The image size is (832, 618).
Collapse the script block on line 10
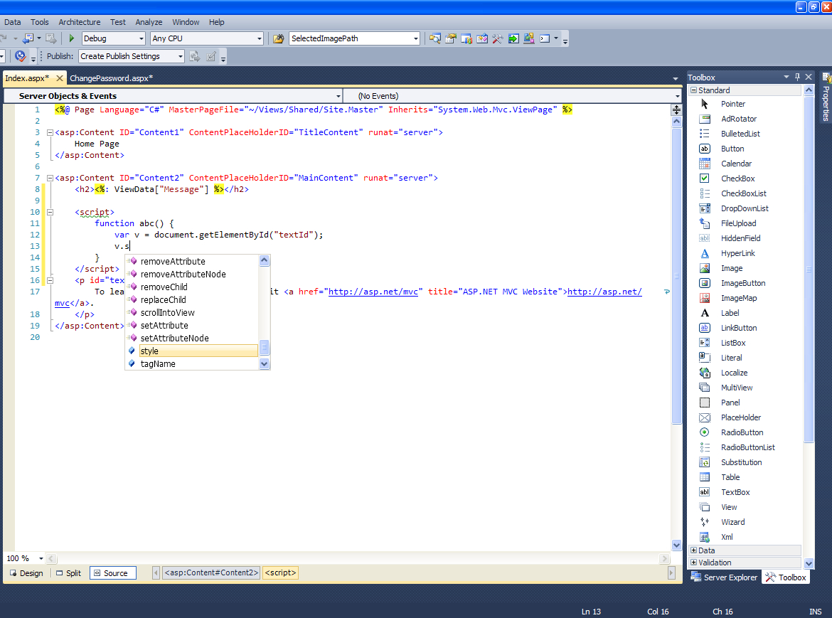coord(50,212)
